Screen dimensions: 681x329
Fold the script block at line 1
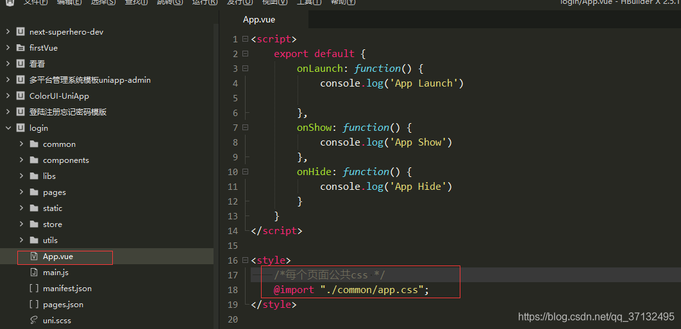point(245,39)
